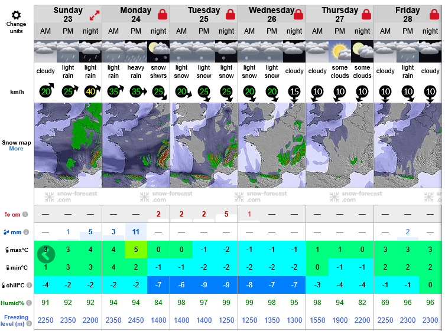Click Tuesday night snowfall value 5
Screen dimensions: 445x331
[226, 214]
